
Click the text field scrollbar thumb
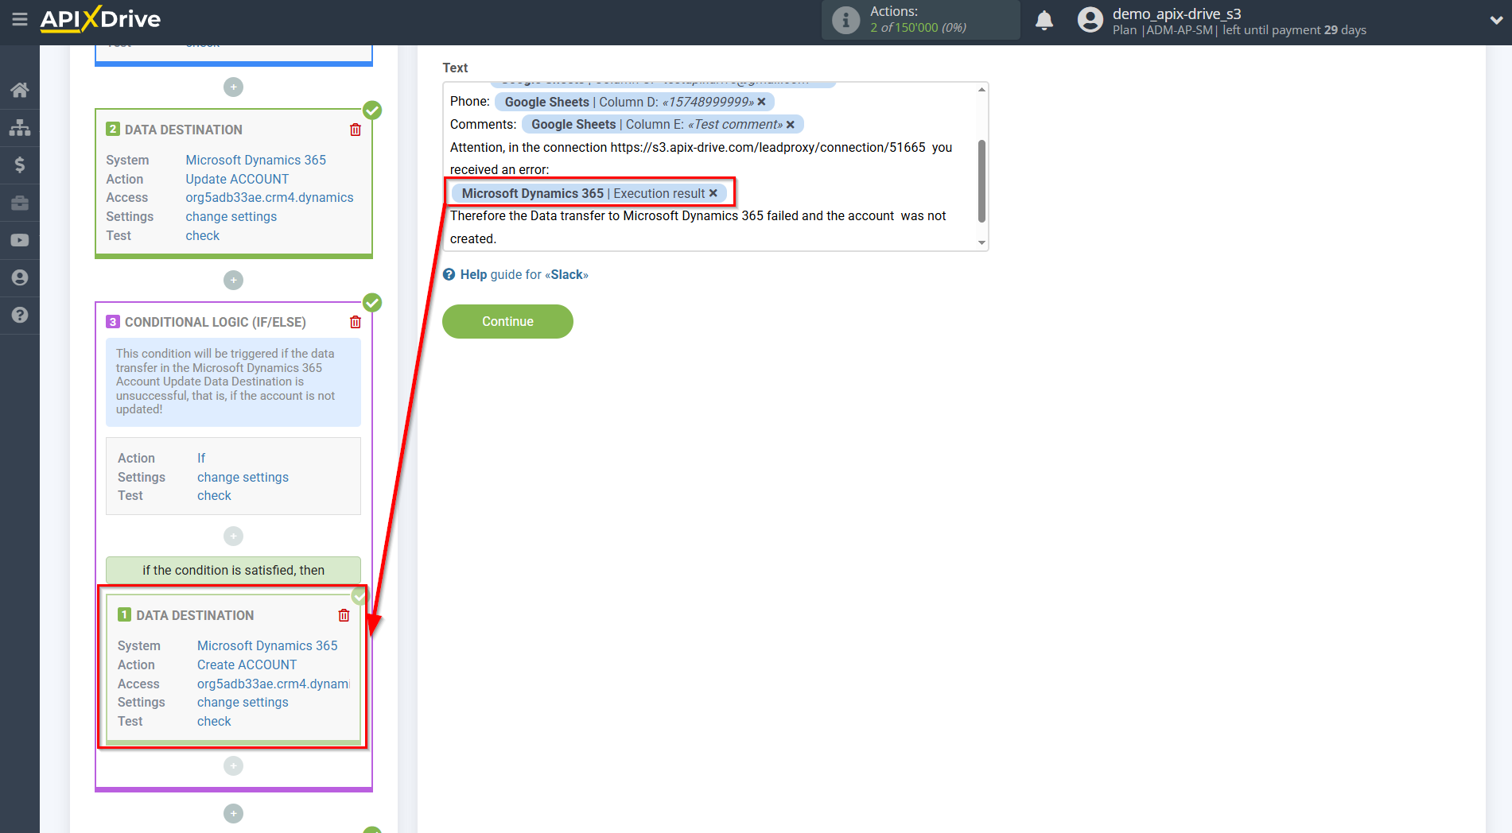[981, 181]
